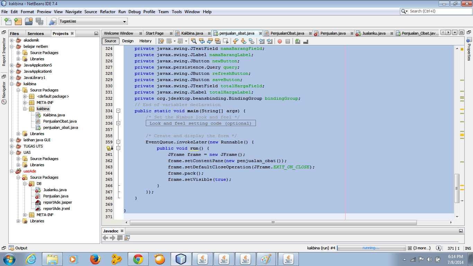Collapse the uasAde project node
The height and width of the screenshot is (266, 473).
pos(11,171)
